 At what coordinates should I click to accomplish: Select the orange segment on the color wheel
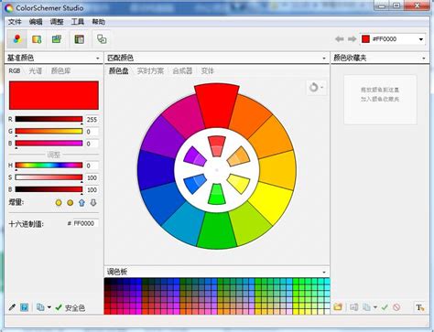pos(249,114)
